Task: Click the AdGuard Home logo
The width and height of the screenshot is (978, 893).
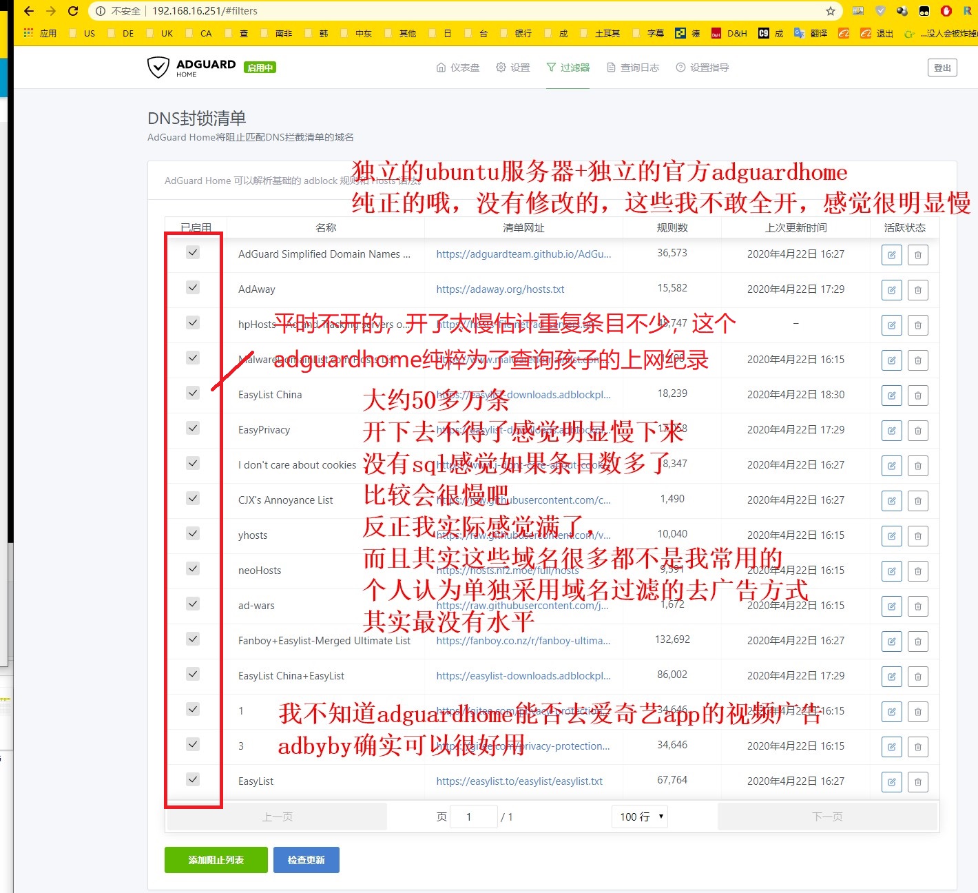Action: [191, 68]
